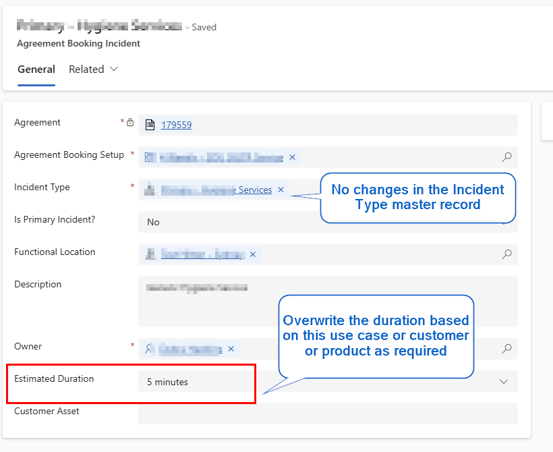Remove the Functional Location lookup value
Screen dimensions: 553x452
click(x=253, y=254)
